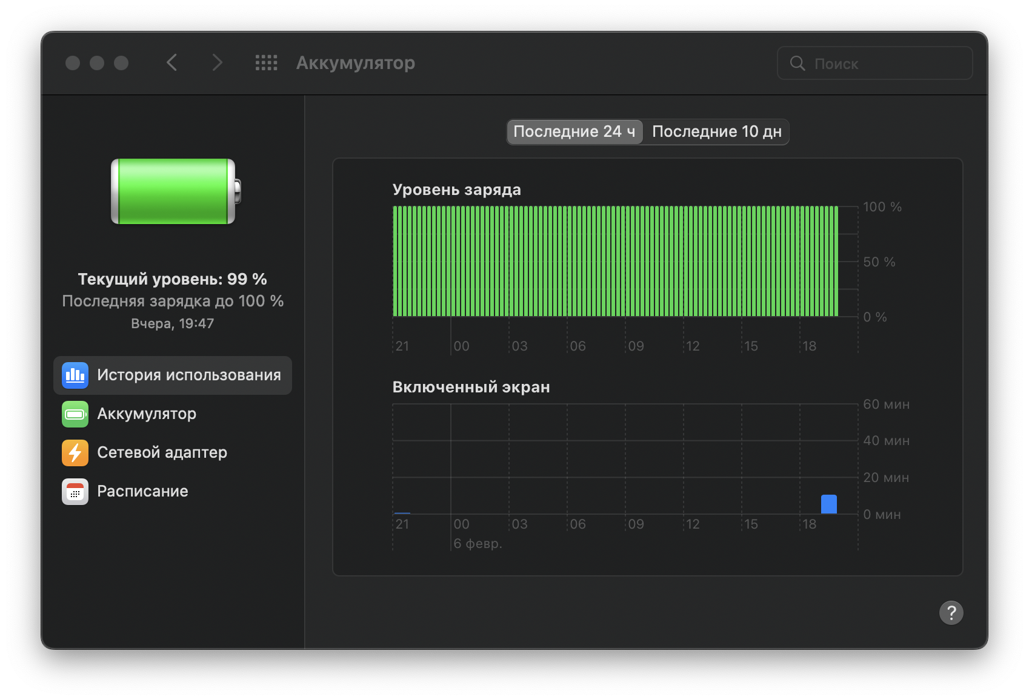
Task: Select the "Последние 24 ч" tab
Action: [x=574, y=132]
